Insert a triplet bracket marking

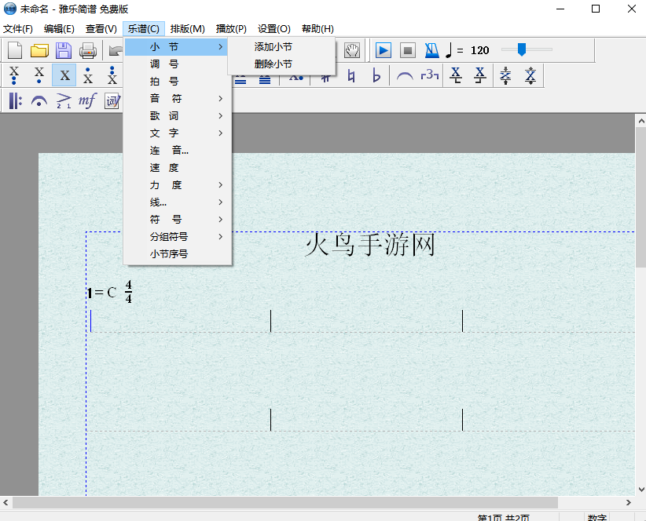click(x=429, y=75)
